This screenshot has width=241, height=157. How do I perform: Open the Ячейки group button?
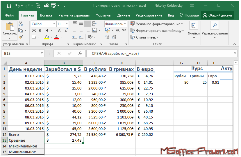194,30
